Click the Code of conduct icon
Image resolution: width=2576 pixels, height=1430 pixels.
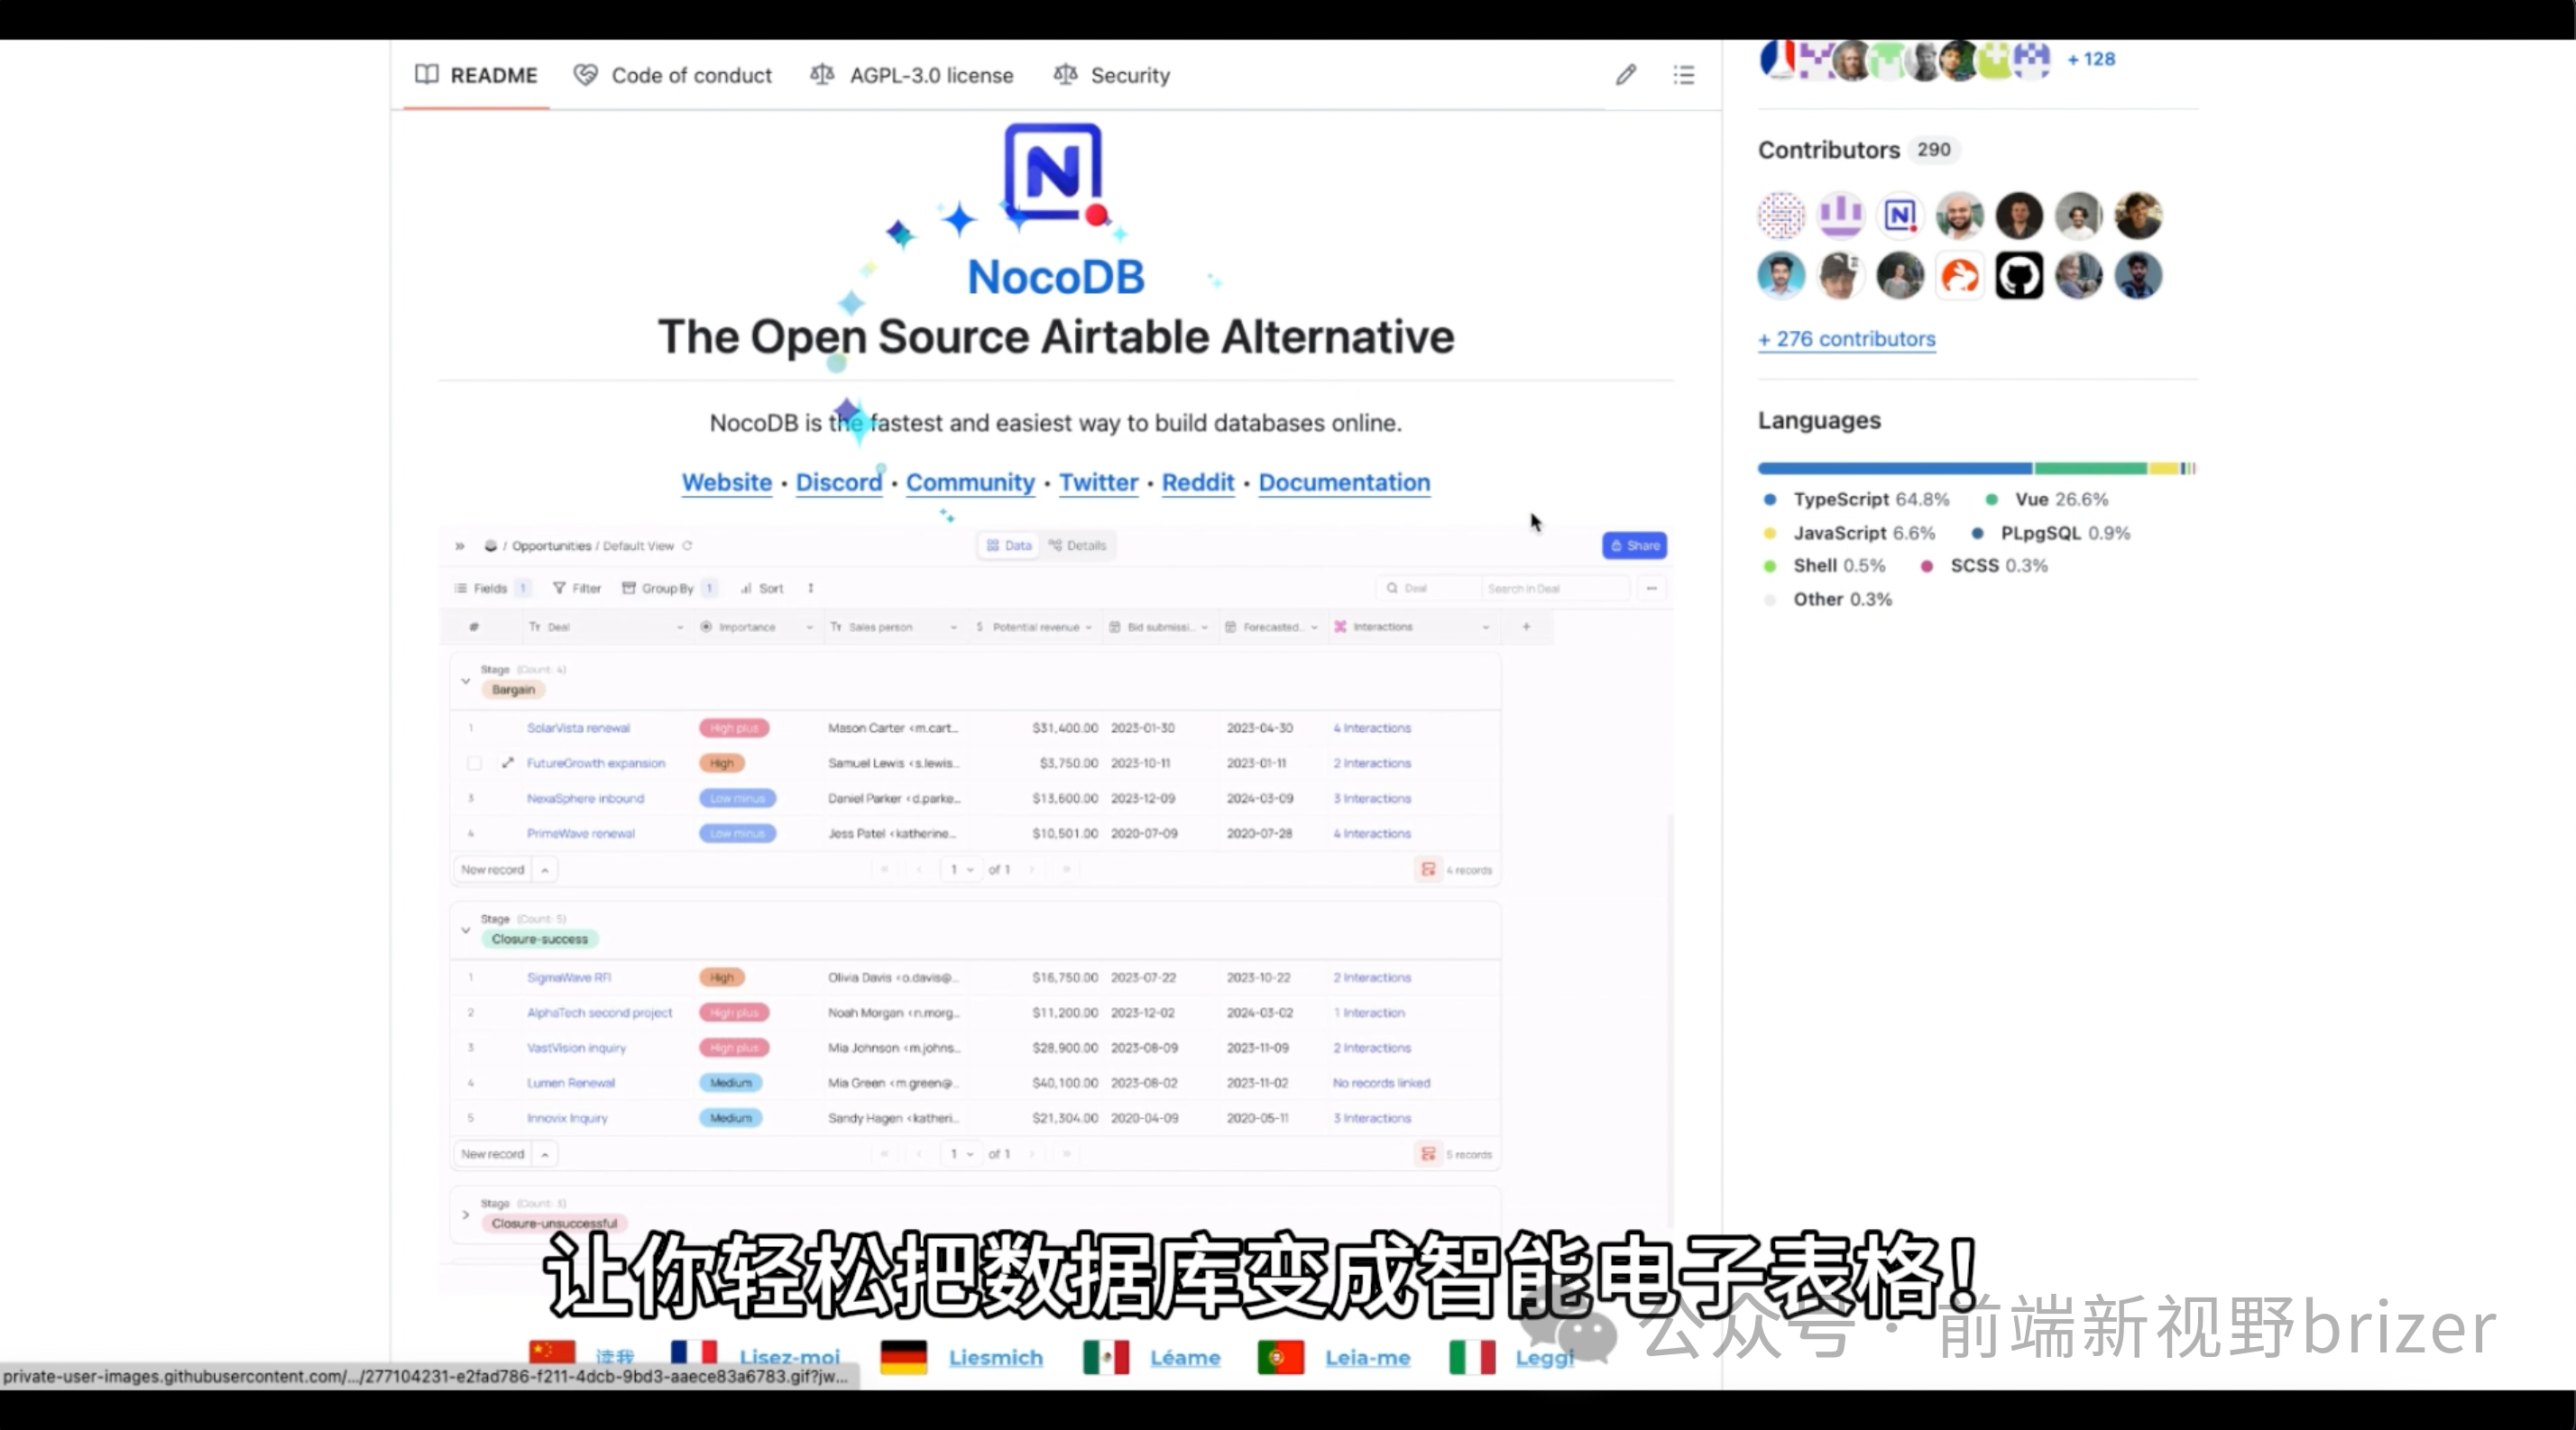[586, 74]
